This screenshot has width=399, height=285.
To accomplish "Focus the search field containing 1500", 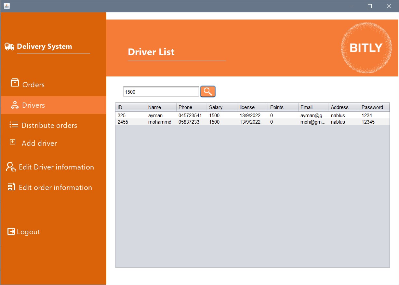I will (161, 92).
